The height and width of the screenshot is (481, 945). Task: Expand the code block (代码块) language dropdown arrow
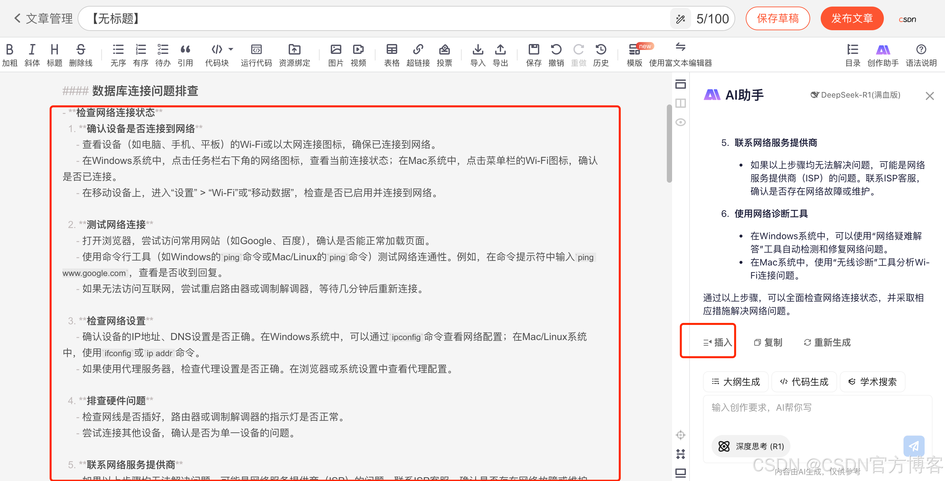231,49
